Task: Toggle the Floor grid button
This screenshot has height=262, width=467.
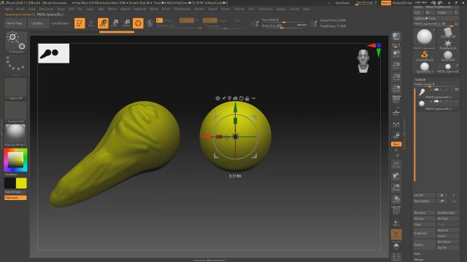Action: pos(396,112)
